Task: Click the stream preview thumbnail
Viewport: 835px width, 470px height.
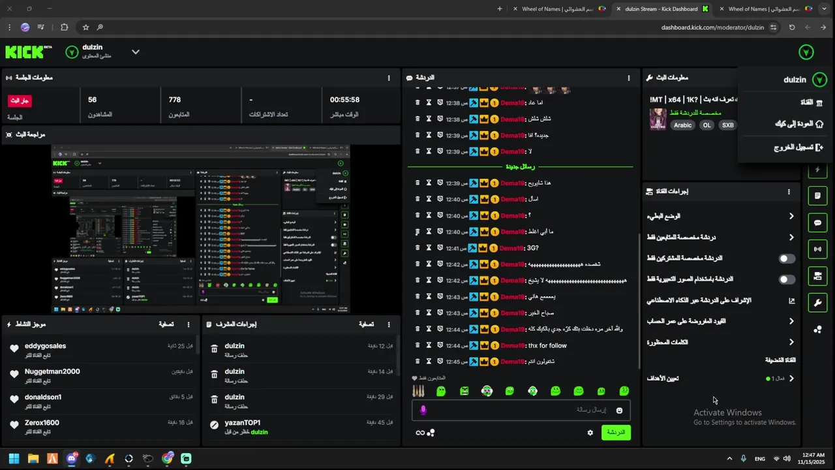Action: coord(201,229)
